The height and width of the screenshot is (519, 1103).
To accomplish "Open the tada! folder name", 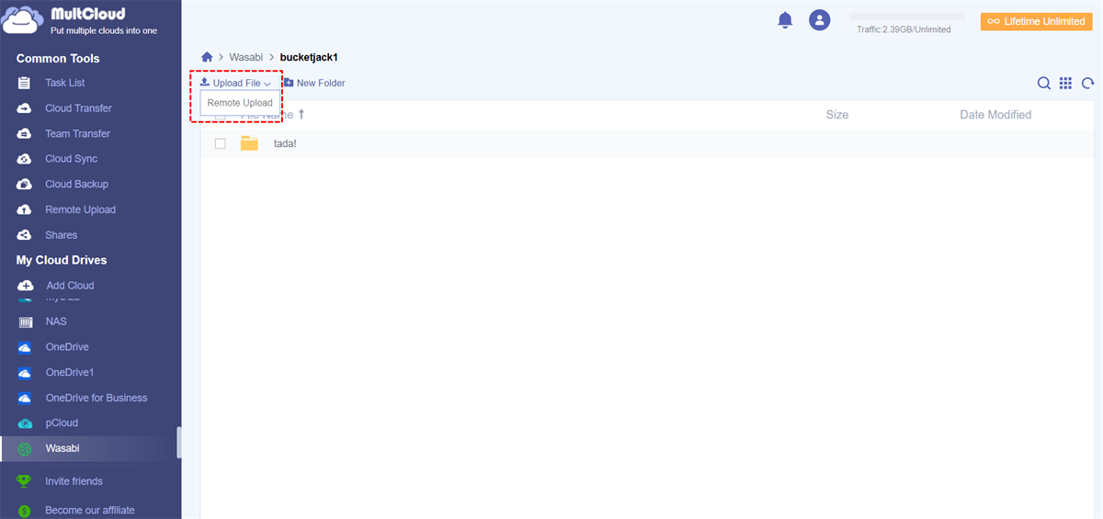I will click(287, 143).
